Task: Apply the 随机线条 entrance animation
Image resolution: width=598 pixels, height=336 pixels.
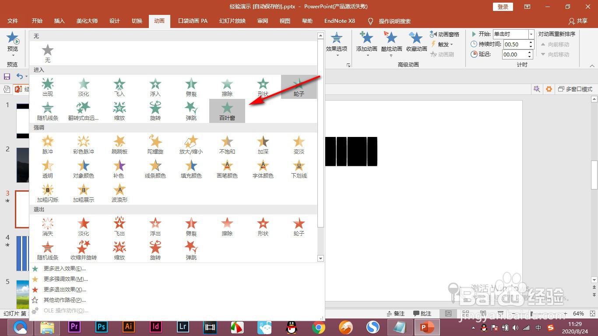Action: pos(48,111)
